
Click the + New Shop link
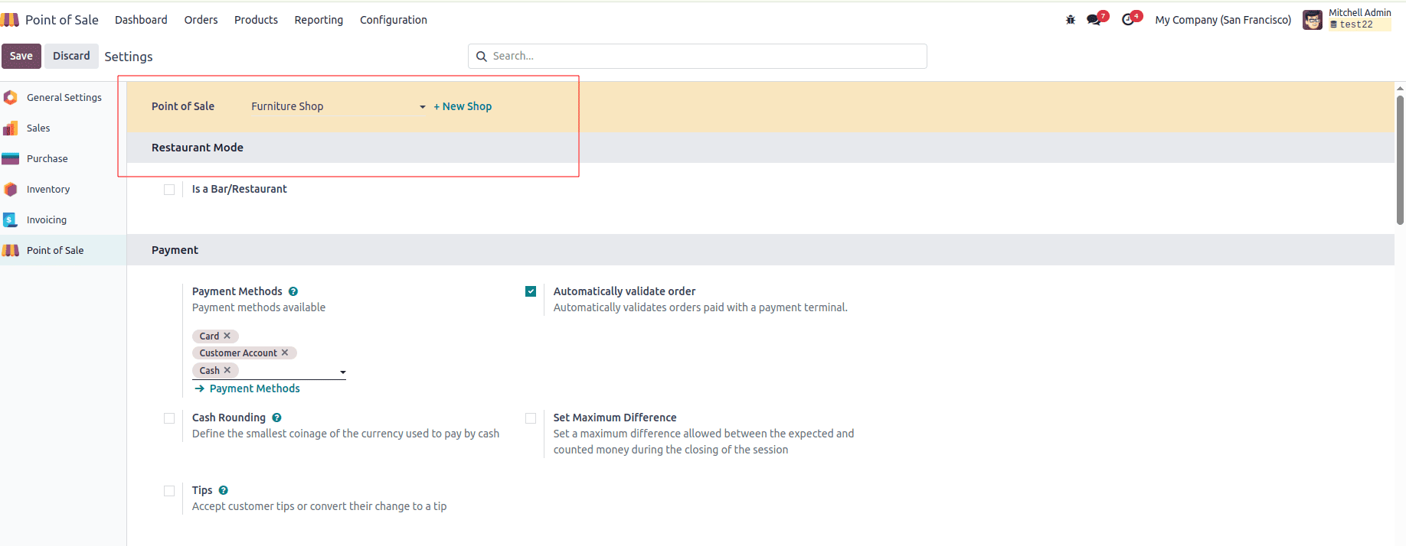click(463, 106)
